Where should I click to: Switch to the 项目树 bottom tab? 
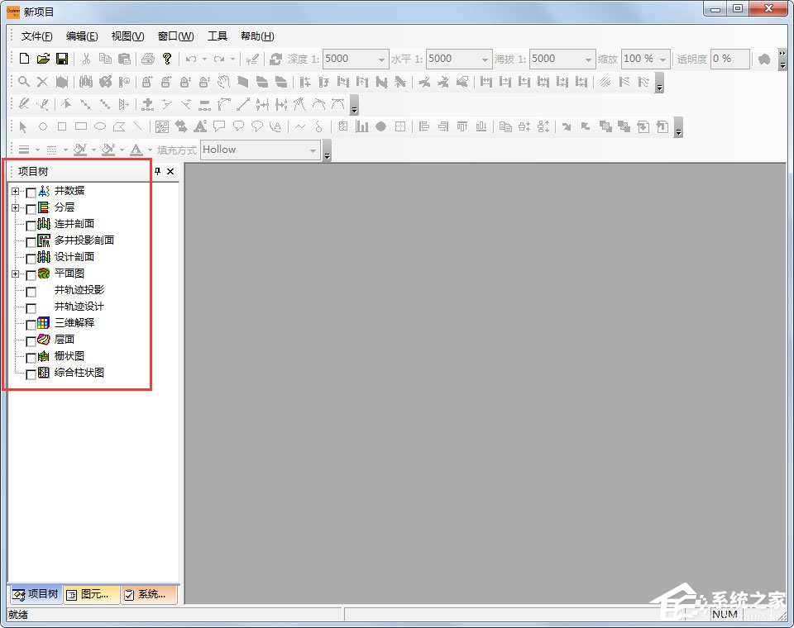click(x=36, y=594)
